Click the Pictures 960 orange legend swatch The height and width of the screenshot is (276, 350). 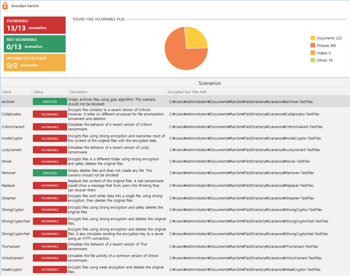coord(313,45)
